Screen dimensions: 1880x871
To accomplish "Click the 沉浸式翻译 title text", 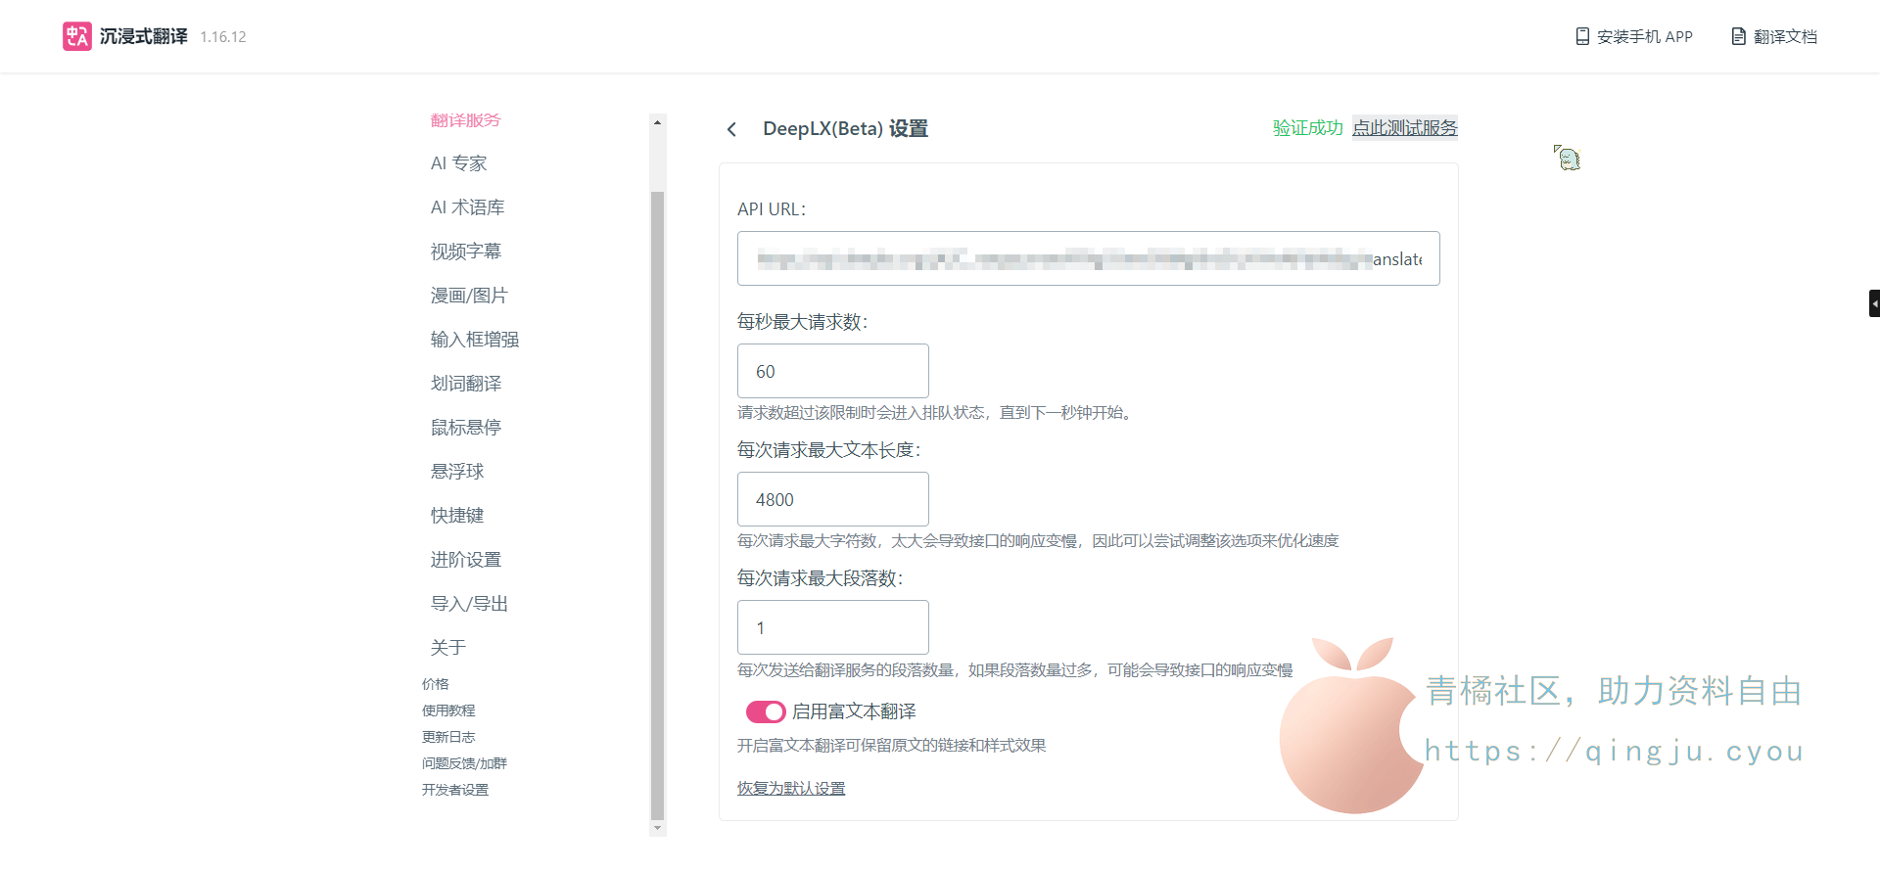I will (x=144, y=36).
